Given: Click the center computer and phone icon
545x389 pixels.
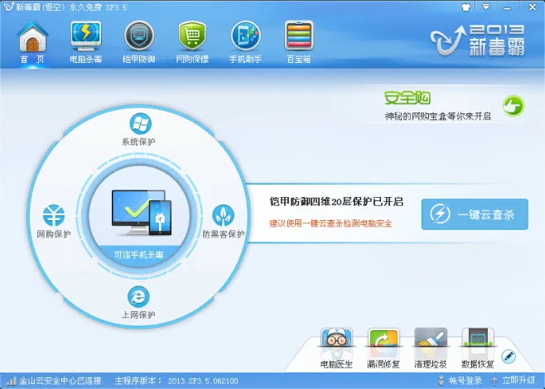Looking at the screenshot, I should (142, 213).
